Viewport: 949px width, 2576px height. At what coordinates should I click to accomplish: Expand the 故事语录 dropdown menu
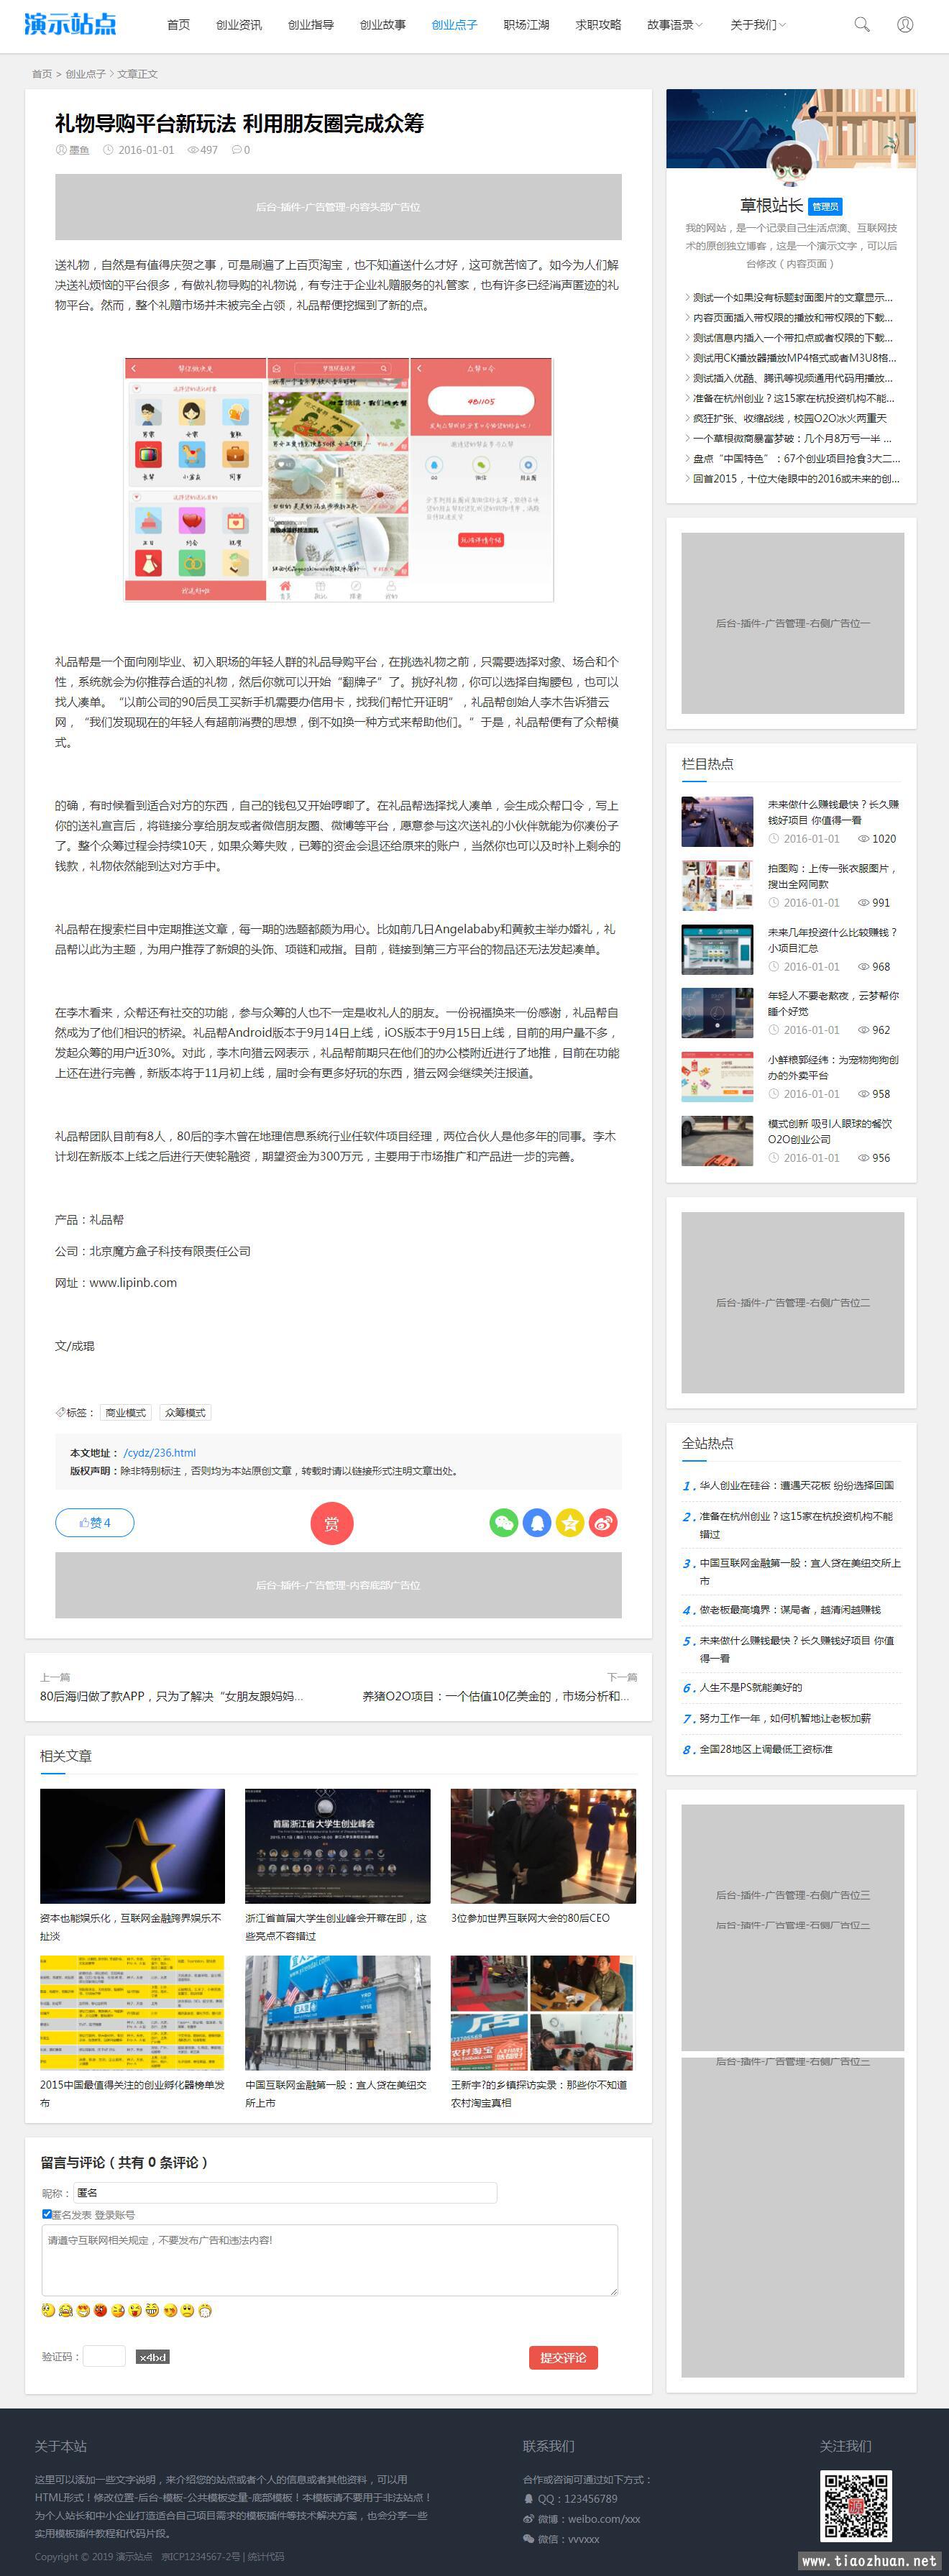pos(674,25)
